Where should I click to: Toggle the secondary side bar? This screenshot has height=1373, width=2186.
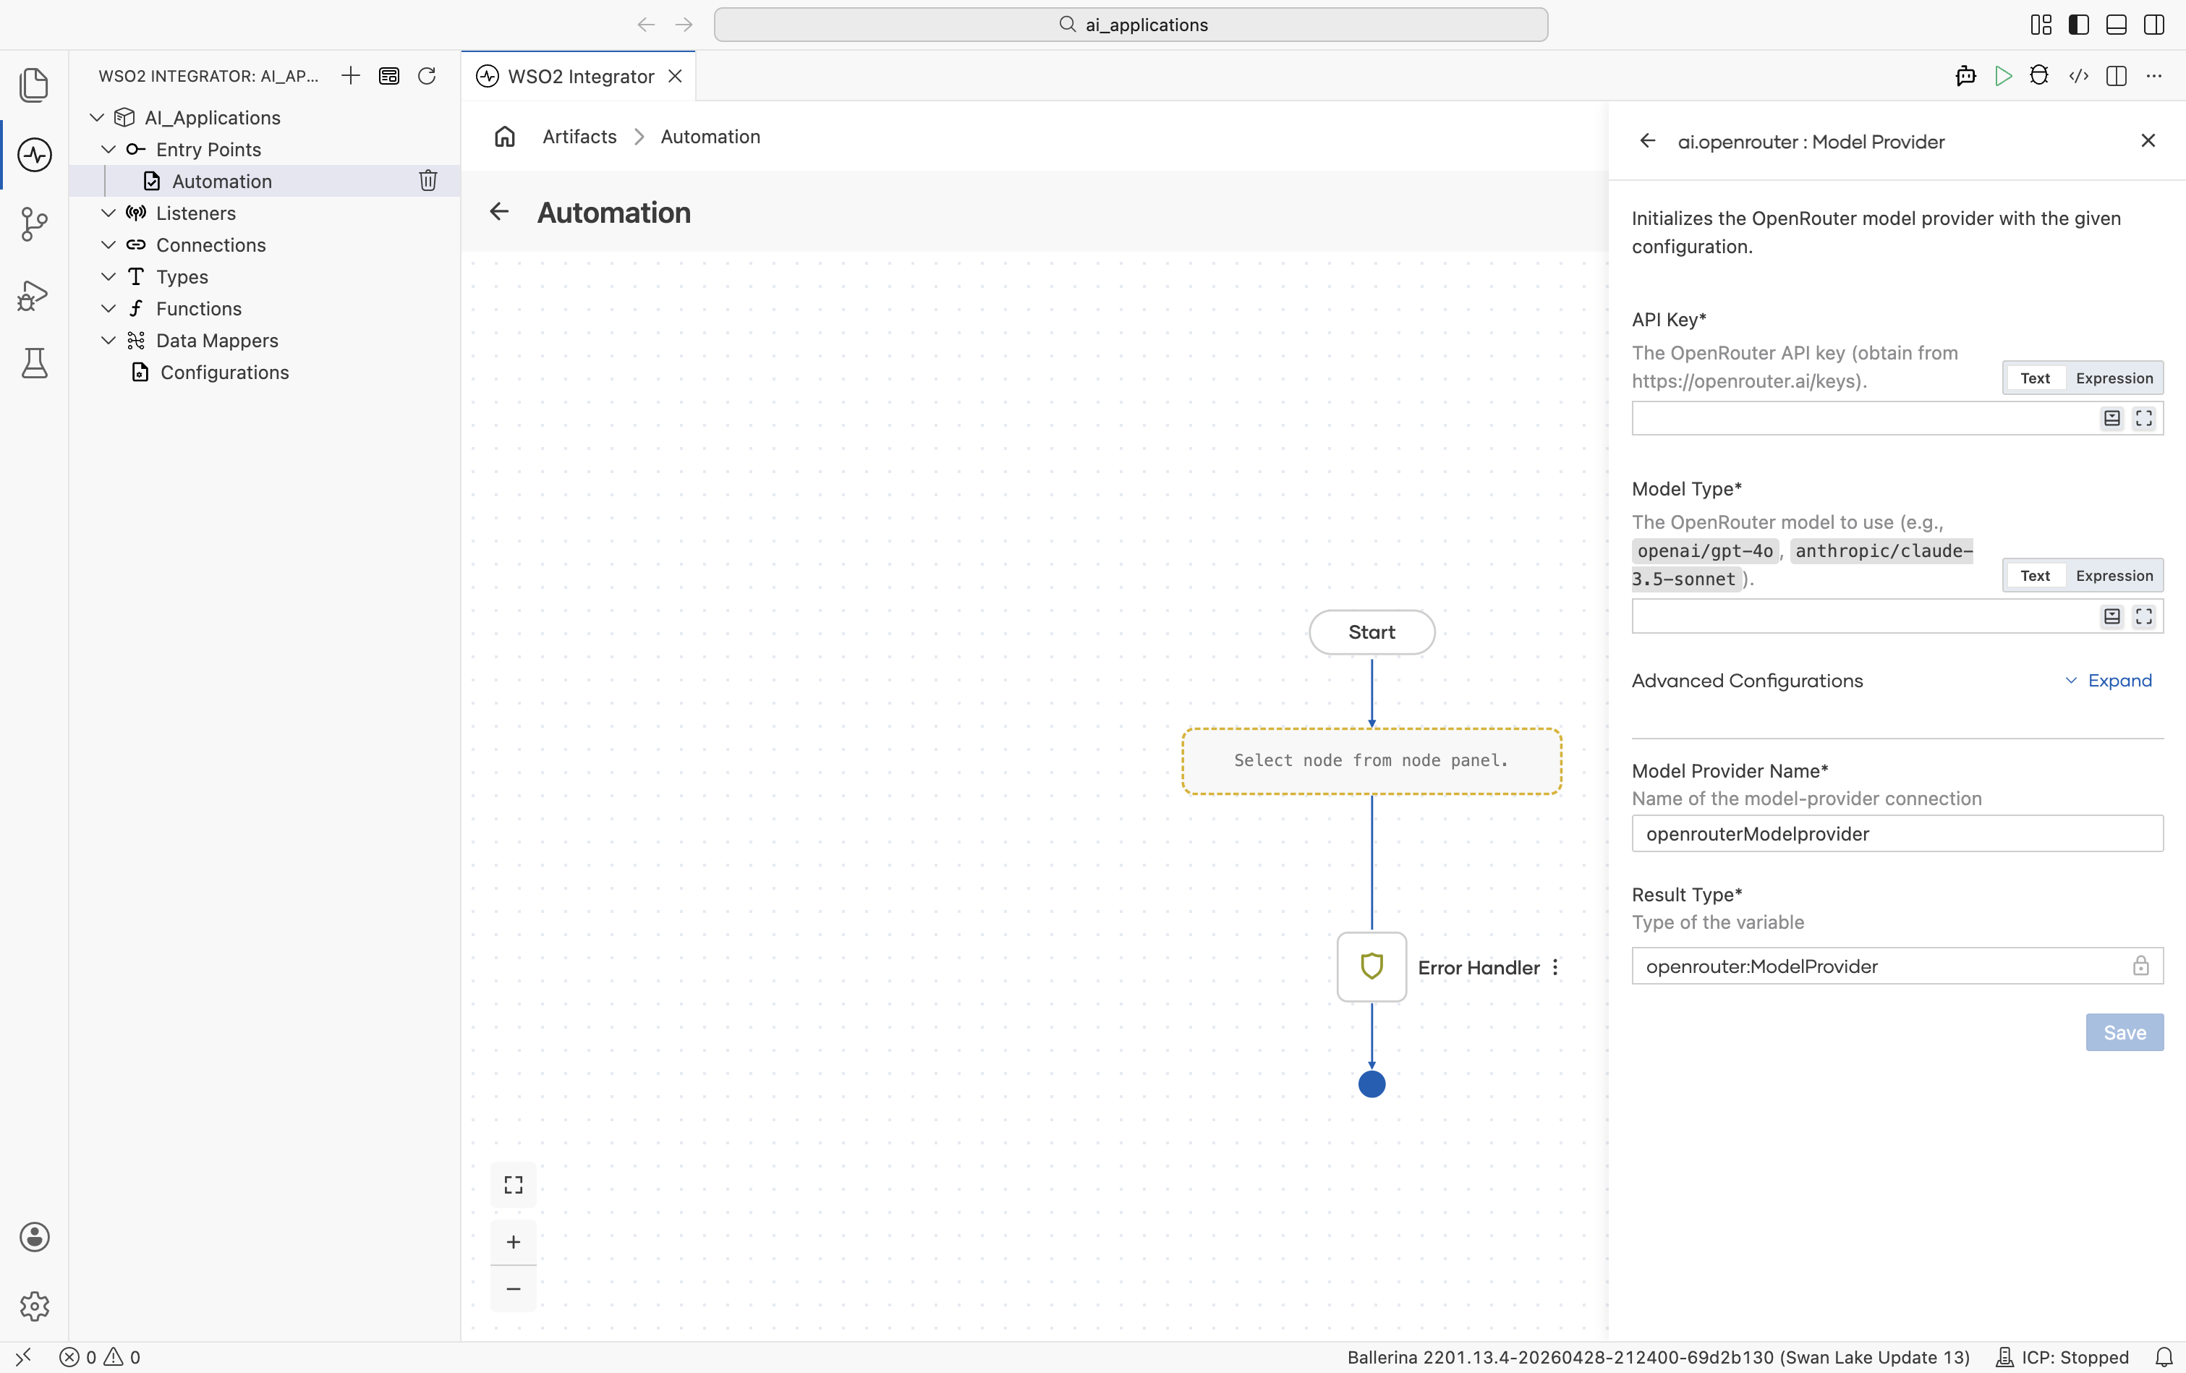pyautogui.click(x=2154, y=25)
